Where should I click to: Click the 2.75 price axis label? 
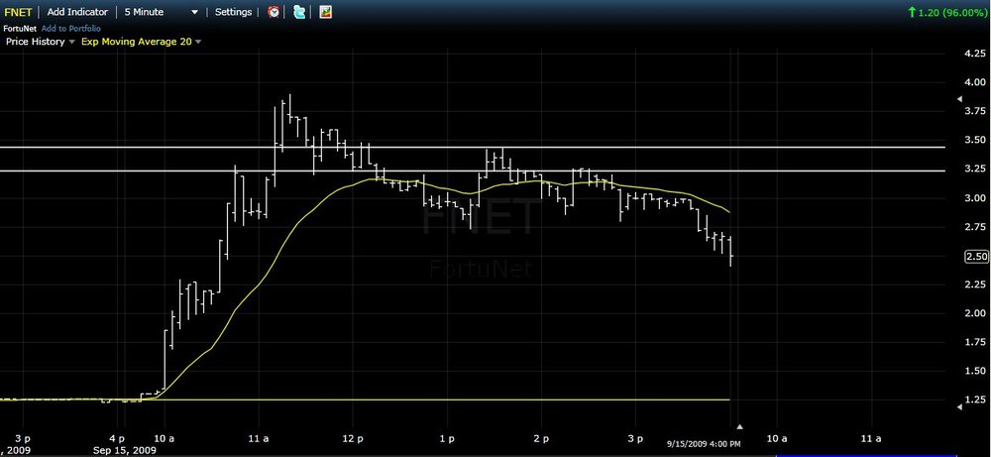pyautogui.click(x=976, y=226)
